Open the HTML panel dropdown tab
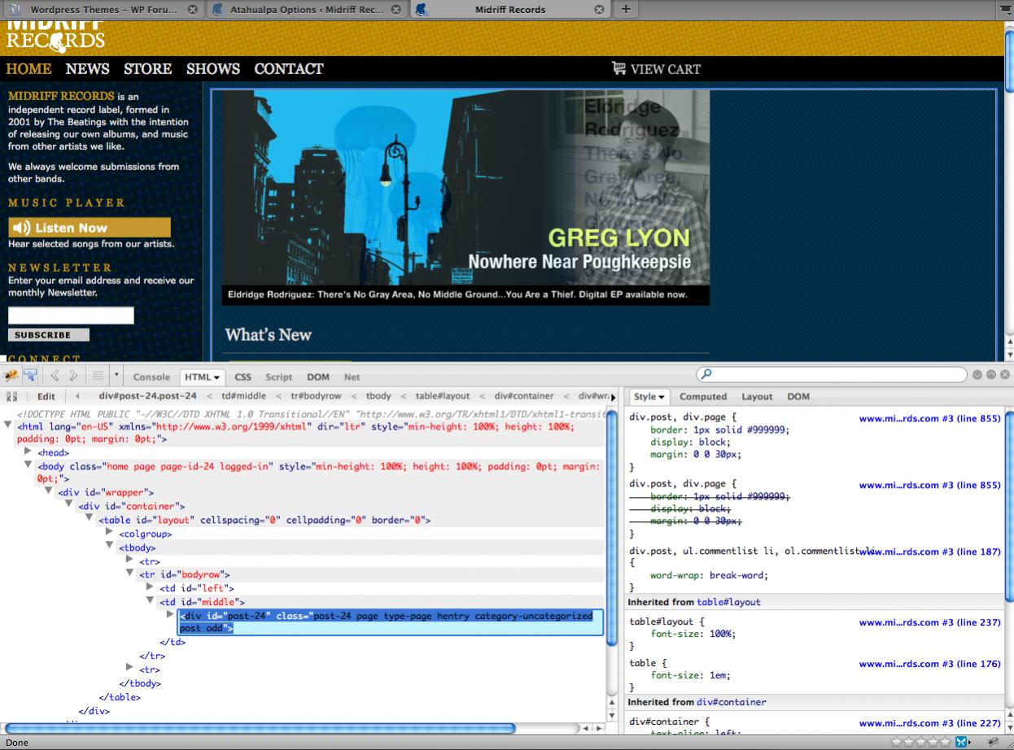Screen dimensions: 1014x750 pos(202,377)
